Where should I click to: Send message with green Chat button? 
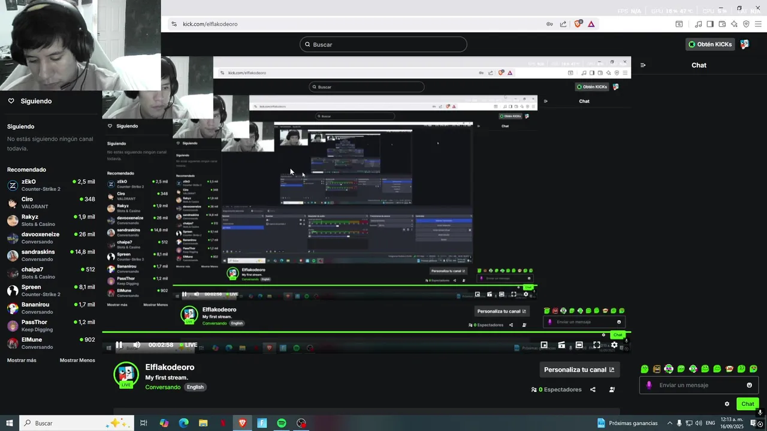(x=747, y=404)
